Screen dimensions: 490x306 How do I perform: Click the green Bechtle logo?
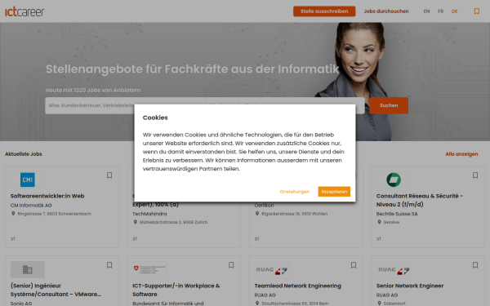(394, 180)
